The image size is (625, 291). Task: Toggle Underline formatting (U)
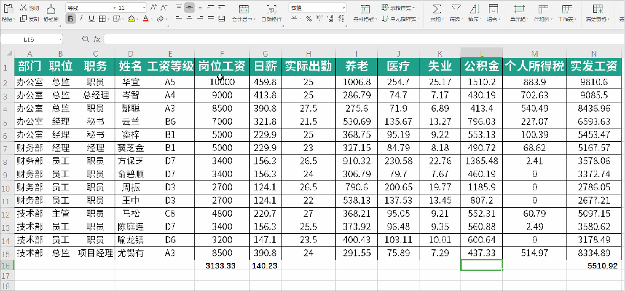pos(92,19)
